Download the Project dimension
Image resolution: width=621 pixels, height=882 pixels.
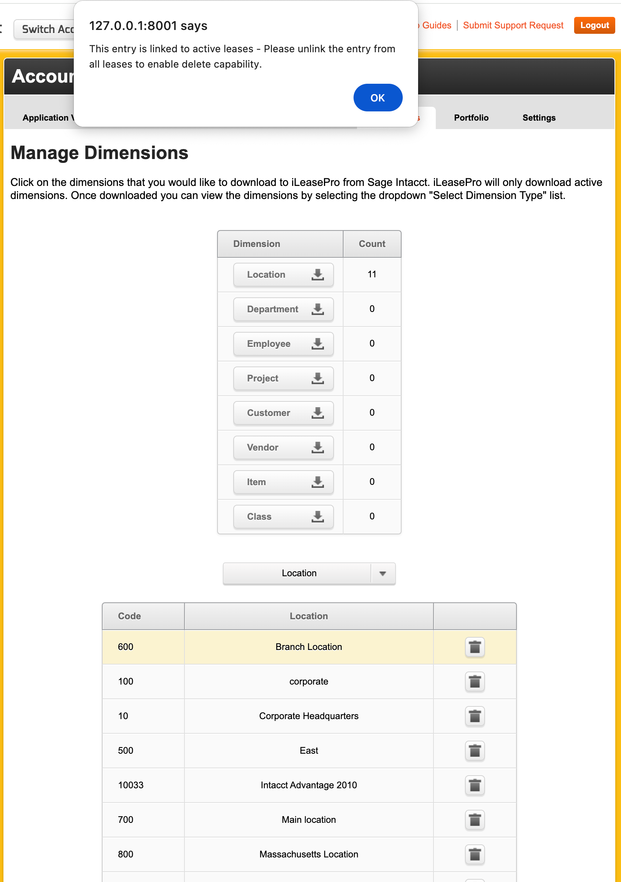point(283,378)
